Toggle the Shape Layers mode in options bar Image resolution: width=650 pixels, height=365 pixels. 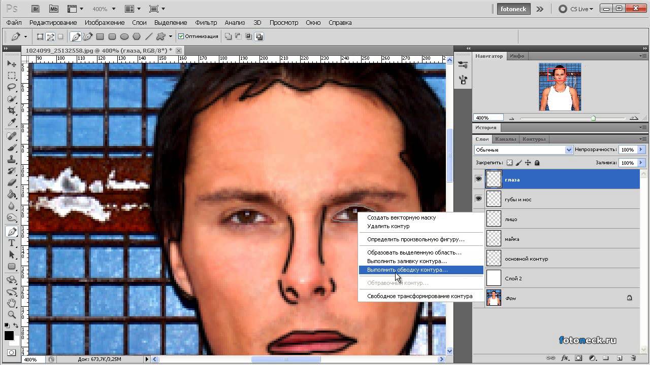40,36
